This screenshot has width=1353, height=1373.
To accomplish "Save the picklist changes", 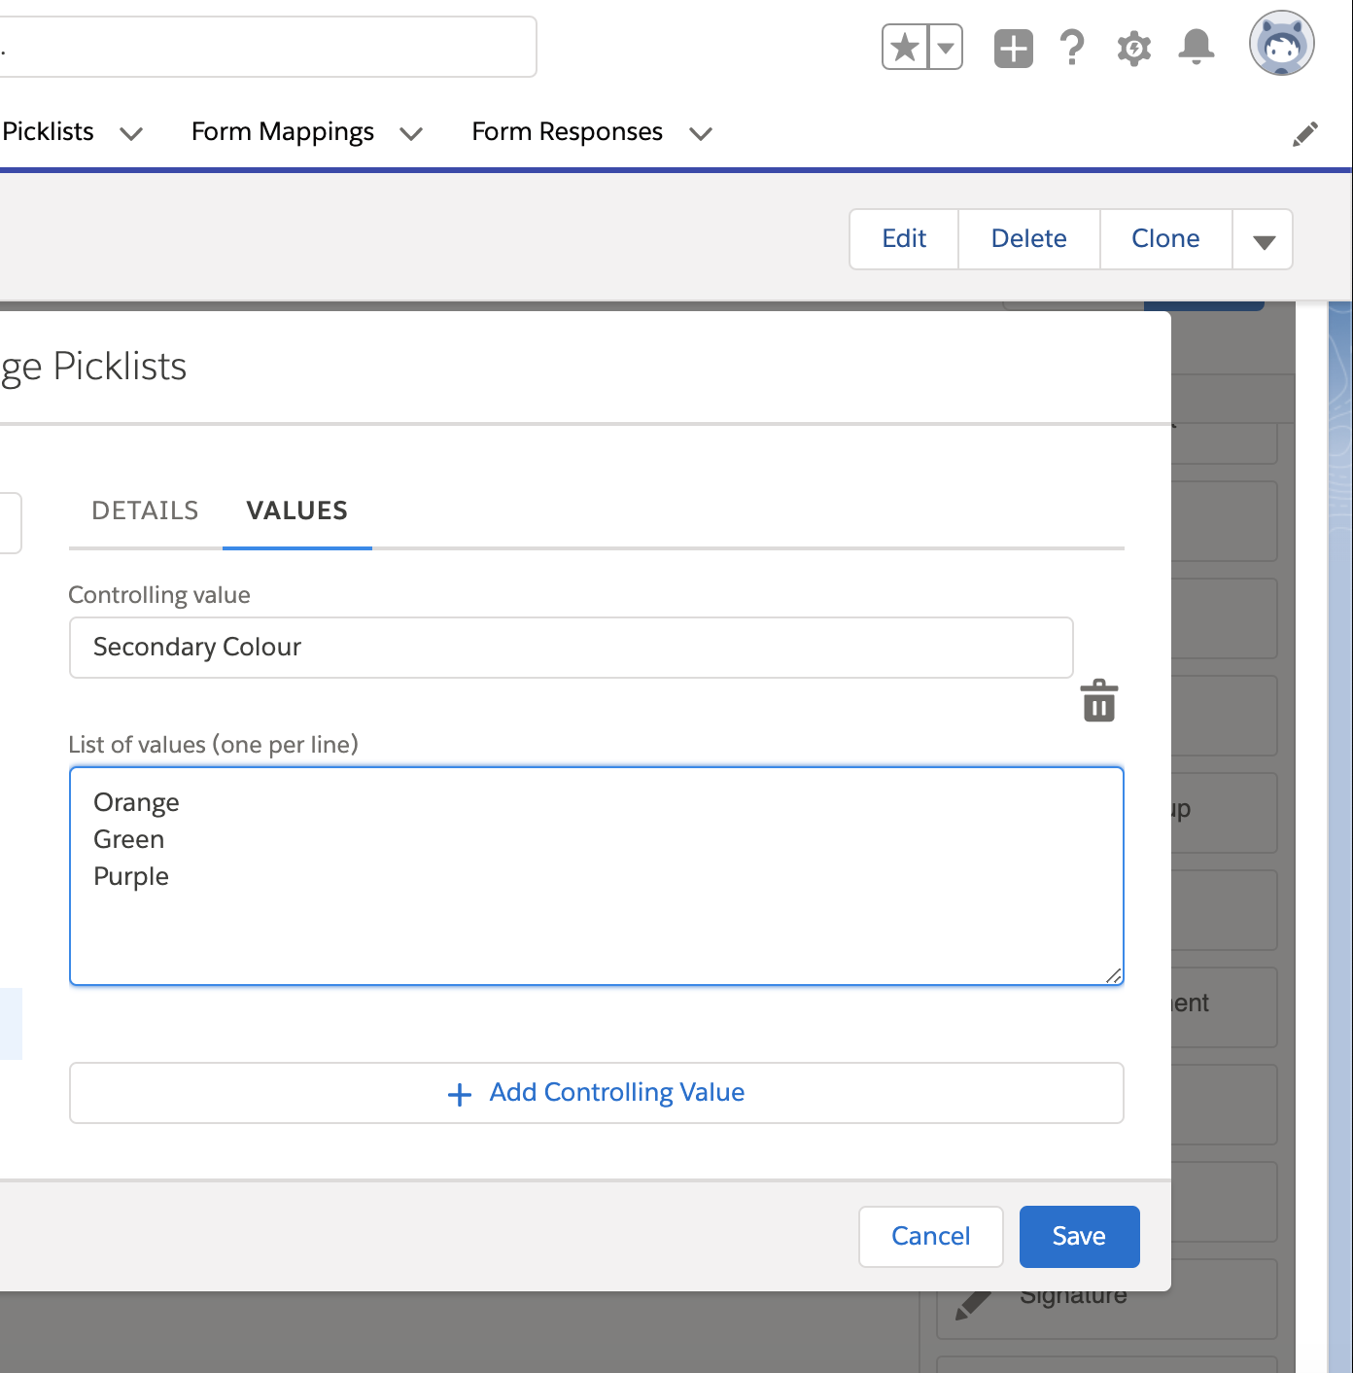I will 1078,1236.
